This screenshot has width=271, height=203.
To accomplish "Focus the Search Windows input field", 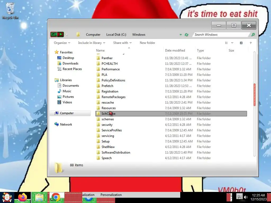I will click(221, 35).
